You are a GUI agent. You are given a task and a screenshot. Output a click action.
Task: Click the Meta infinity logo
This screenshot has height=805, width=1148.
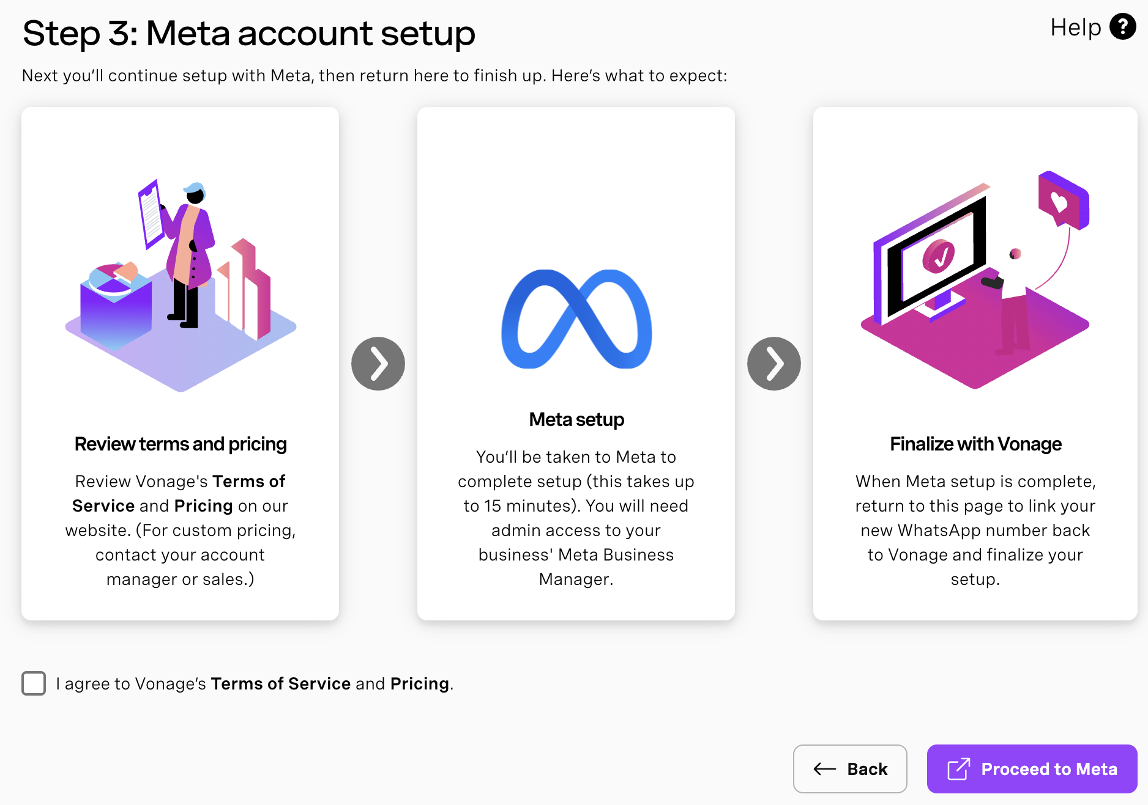[x=576, y=319]
